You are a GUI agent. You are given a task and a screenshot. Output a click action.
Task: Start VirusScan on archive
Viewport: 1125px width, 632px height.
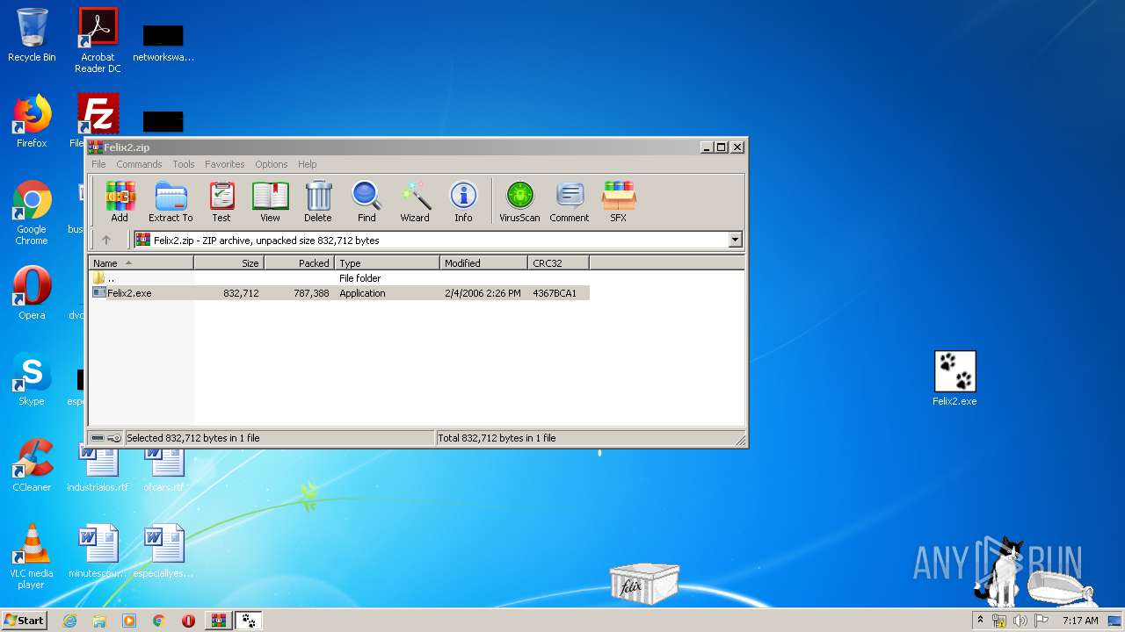click(519, 202)
